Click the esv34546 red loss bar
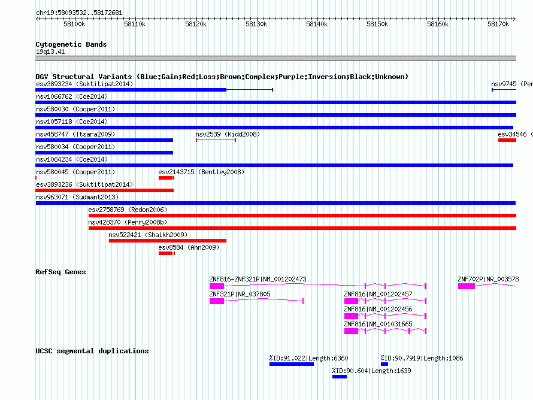Screen dimensions: 533x400 pos(507,140)
